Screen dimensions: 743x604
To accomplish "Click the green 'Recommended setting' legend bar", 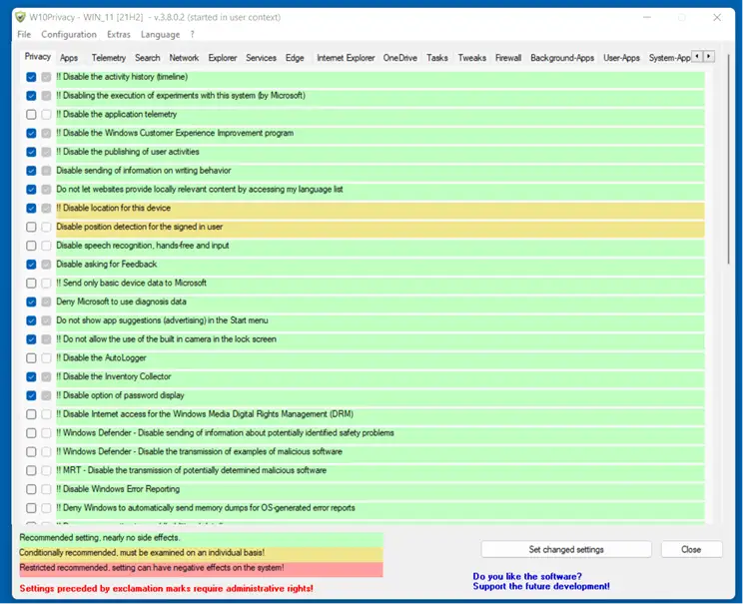I will [x=201, y=538].
